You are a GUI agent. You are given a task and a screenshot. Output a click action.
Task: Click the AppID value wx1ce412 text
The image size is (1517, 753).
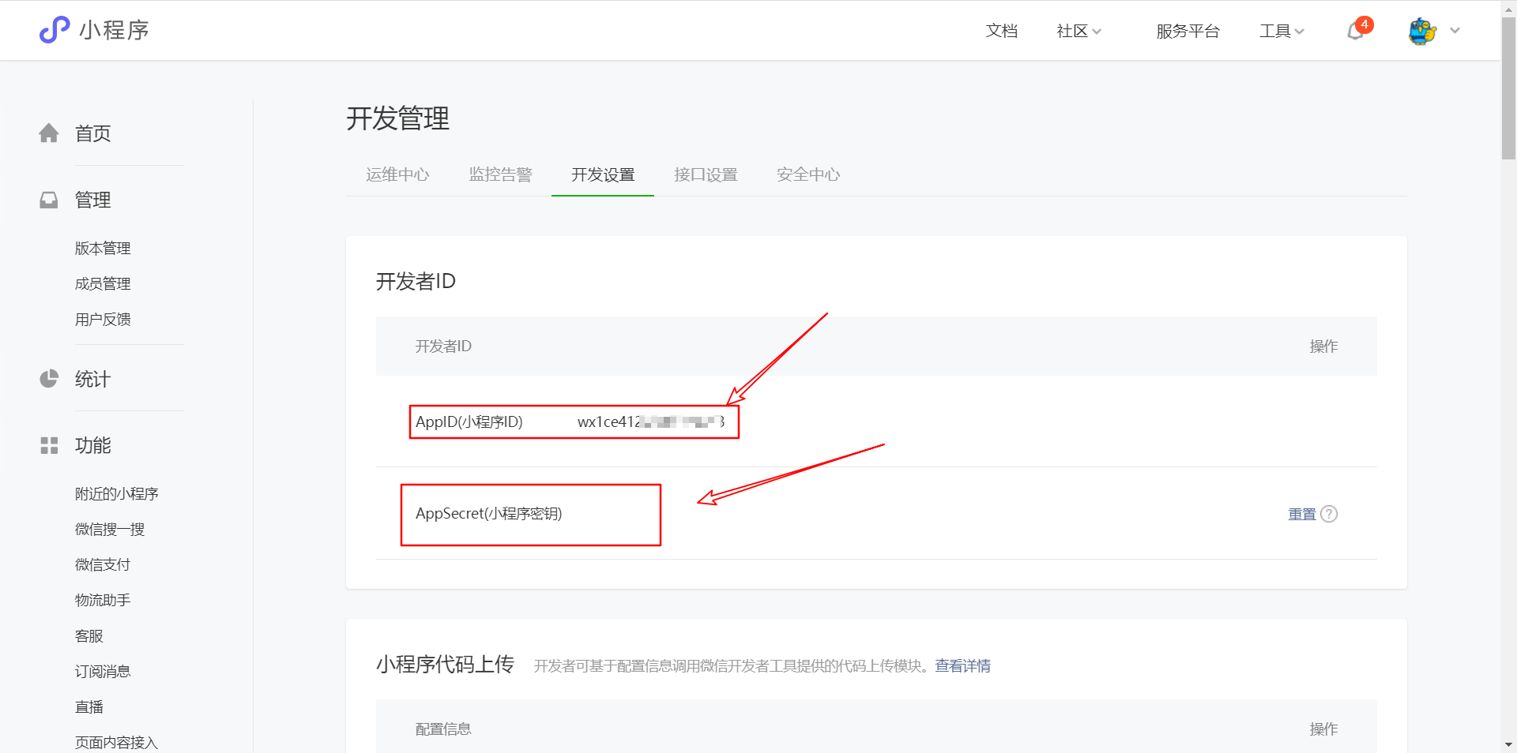650,421
